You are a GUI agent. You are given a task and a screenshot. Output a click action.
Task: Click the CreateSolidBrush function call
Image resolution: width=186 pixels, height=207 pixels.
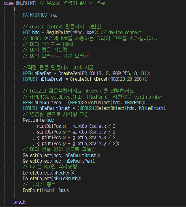[89, 79]
